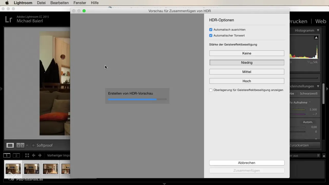The width and height of the screenshot is (329, 185).
Task: Open the Fenster menu
Action: pos(80,3)
